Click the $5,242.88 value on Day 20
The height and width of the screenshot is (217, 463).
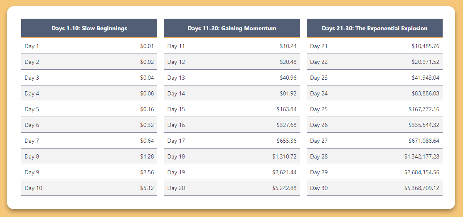point(284,188)
